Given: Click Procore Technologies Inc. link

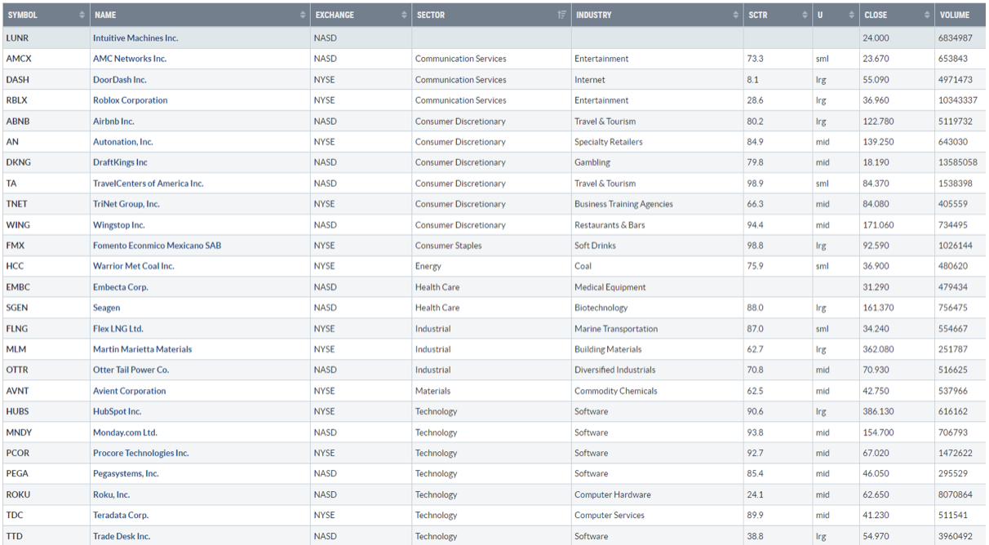Looking at the screenshot, I should coord(141,453).
